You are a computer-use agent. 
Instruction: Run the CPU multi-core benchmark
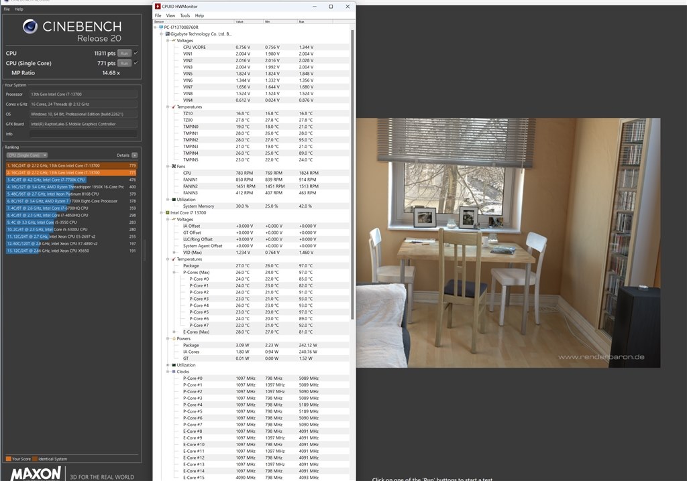point(124,54)
